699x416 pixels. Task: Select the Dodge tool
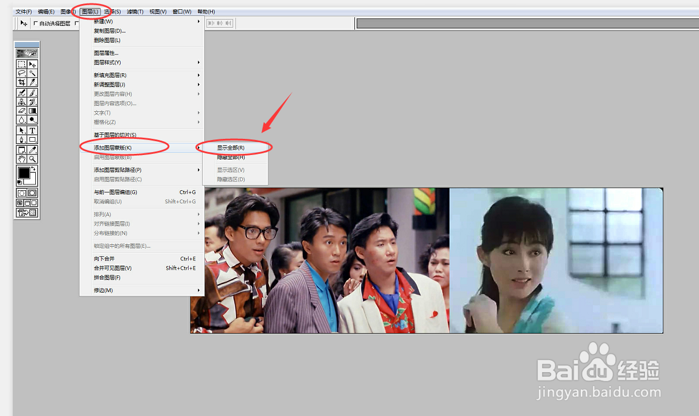pyautogui.click(x=33, y=120)
